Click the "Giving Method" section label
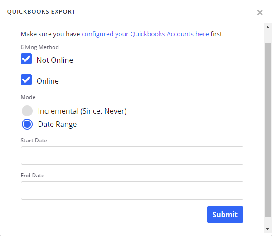Screen dimensions: 272x236 tap(40, 47)
